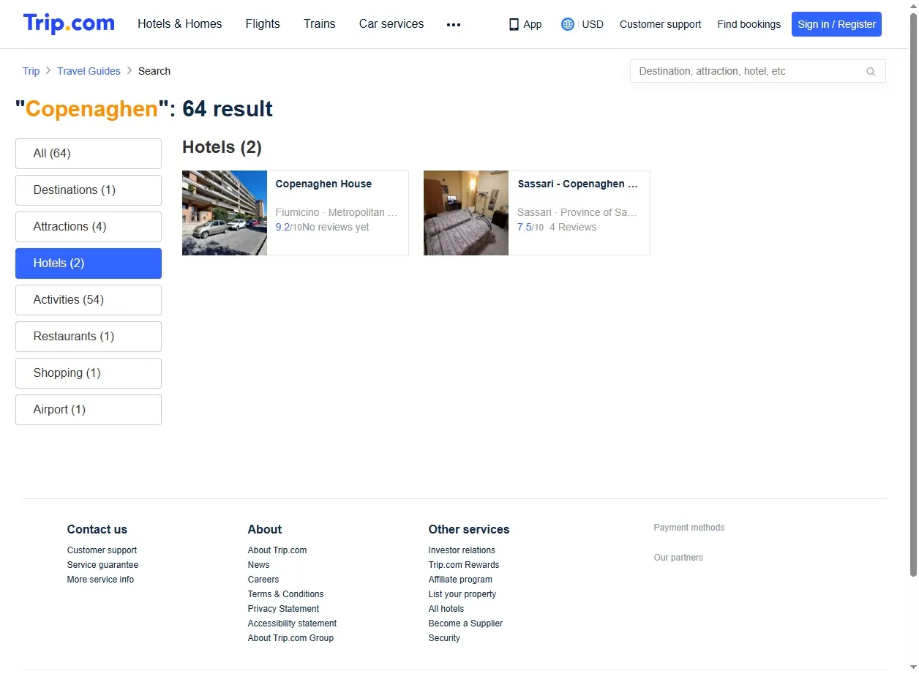
Task: Open Become a Supplier link
Action: 465,624
